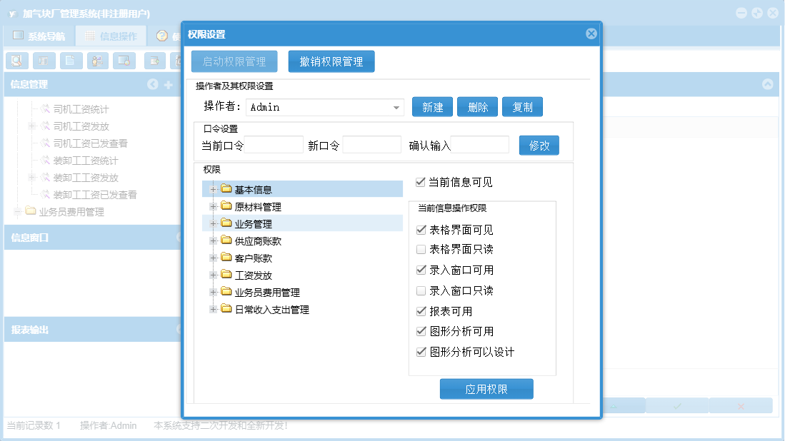This screenshot has height=441, width=785.
Task: Click the collapse chevron at right panel header
Action: click(767, 84)
